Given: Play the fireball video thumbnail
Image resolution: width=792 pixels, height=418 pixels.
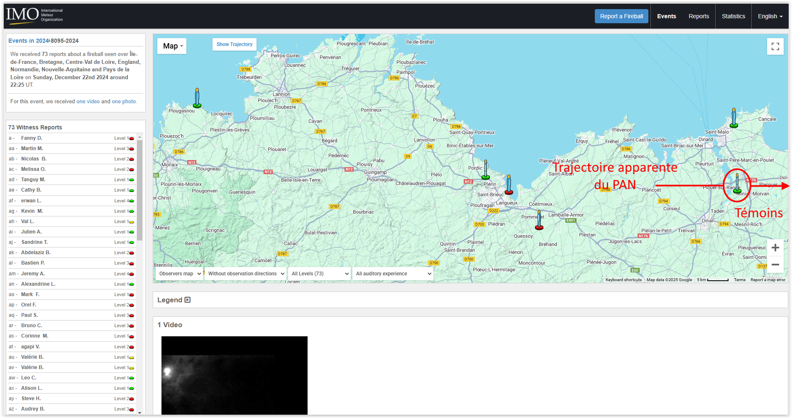Looking at the screenshot, I should coord(234,375).
